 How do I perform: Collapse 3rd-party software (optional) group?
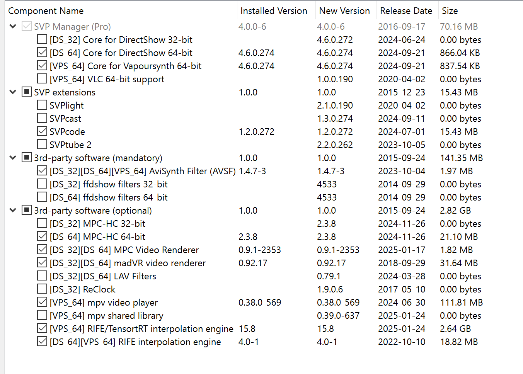coord(13,210)
